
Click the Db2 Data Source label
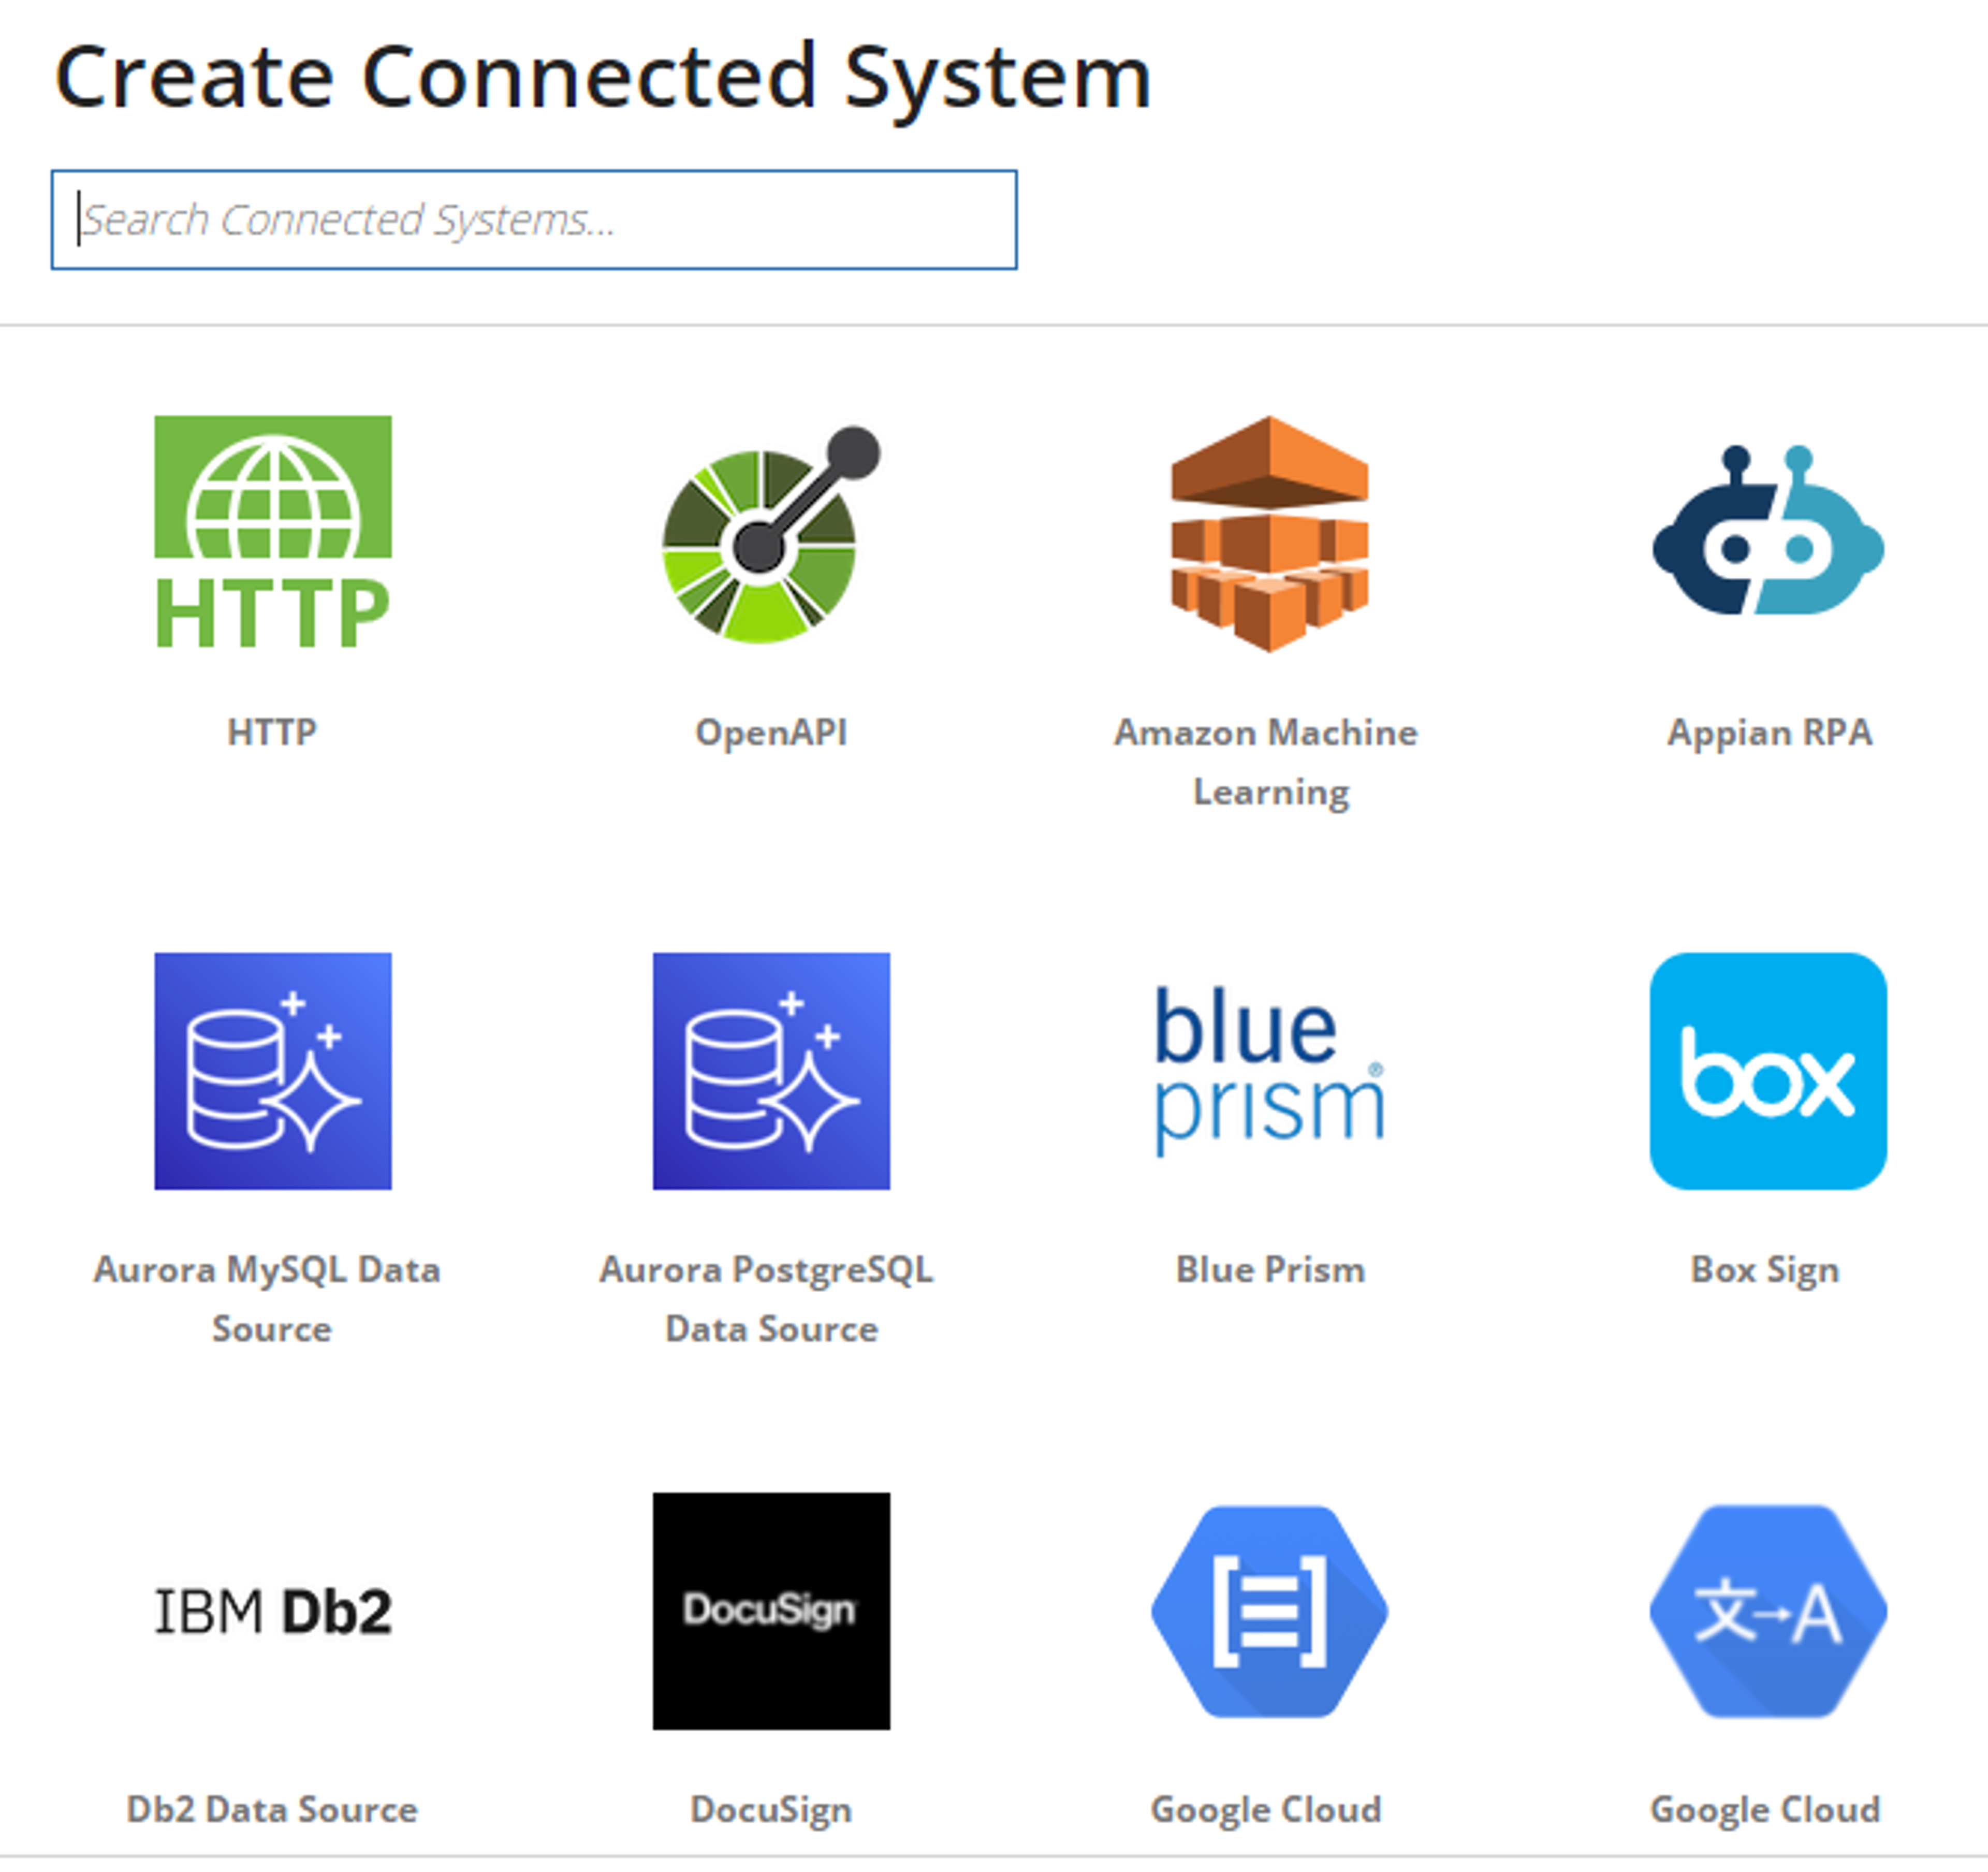click(272, 1810)
